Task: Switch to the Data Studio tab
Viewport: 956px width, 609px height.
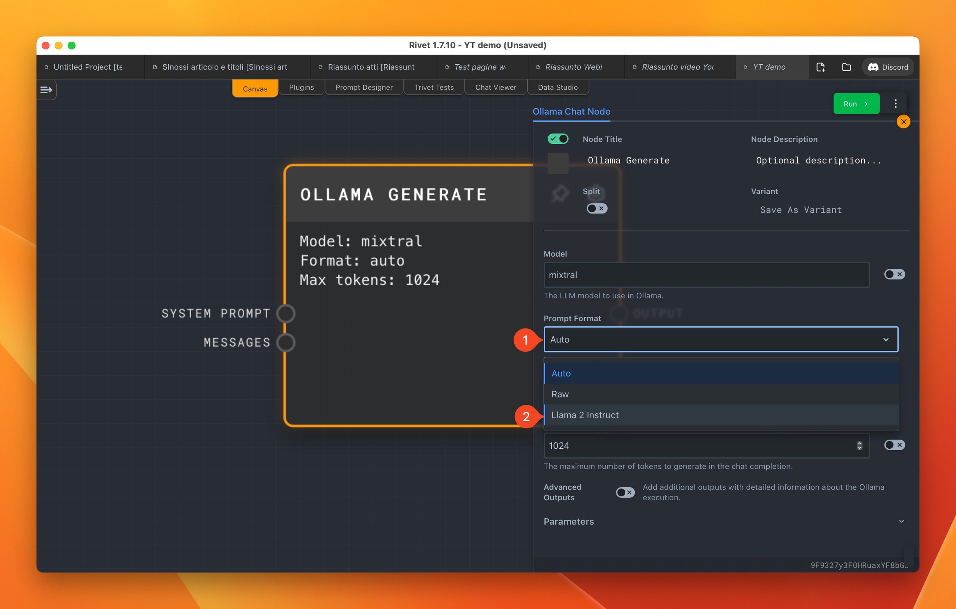Action: pyautogui.click(x=558, y=87)
